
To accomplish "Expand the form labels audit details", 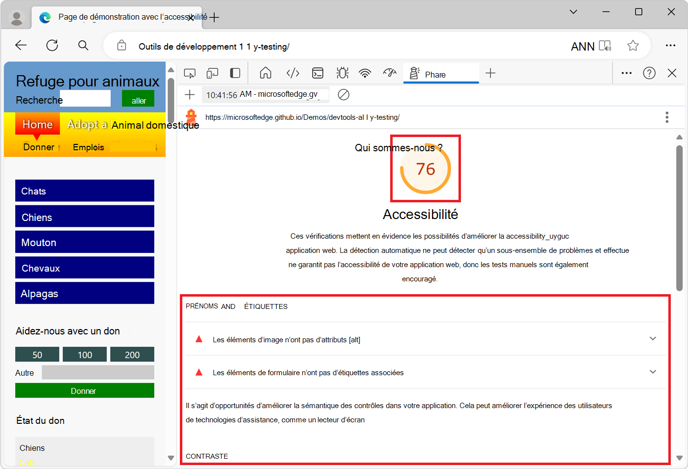I will (653, 372).
